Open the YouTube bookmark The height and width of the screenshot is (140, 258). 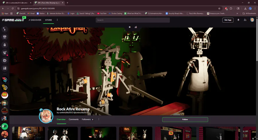coord(102,13)
